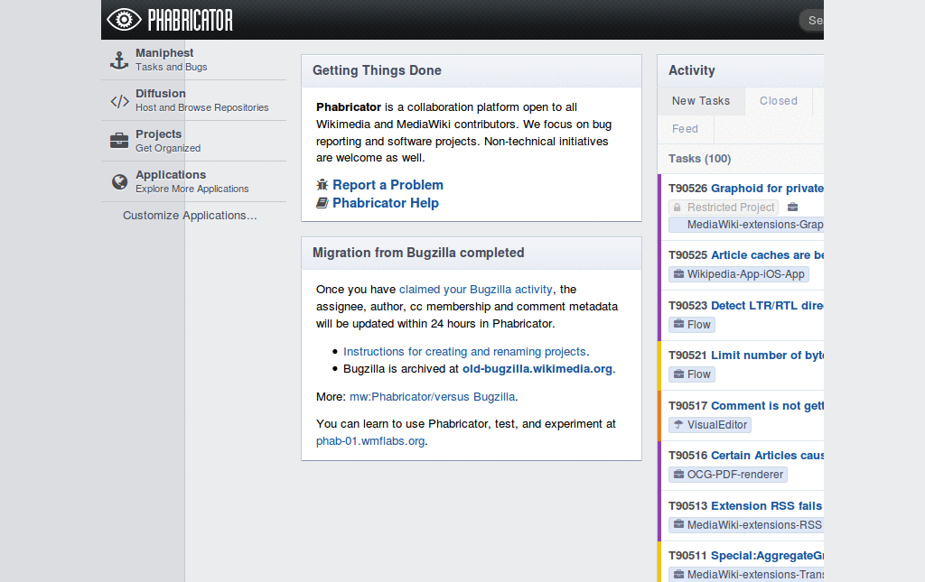This screenshot has height=582, width=925.
Task: Click the search field at top right
Action: 816,20
